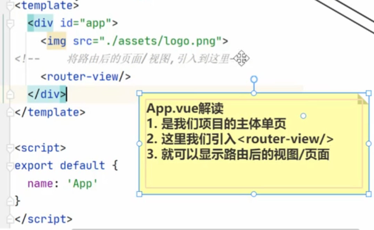374x230 pixels.
Task: Select the note's bottom-right resize handle
Action: click(x=368, y=194)
